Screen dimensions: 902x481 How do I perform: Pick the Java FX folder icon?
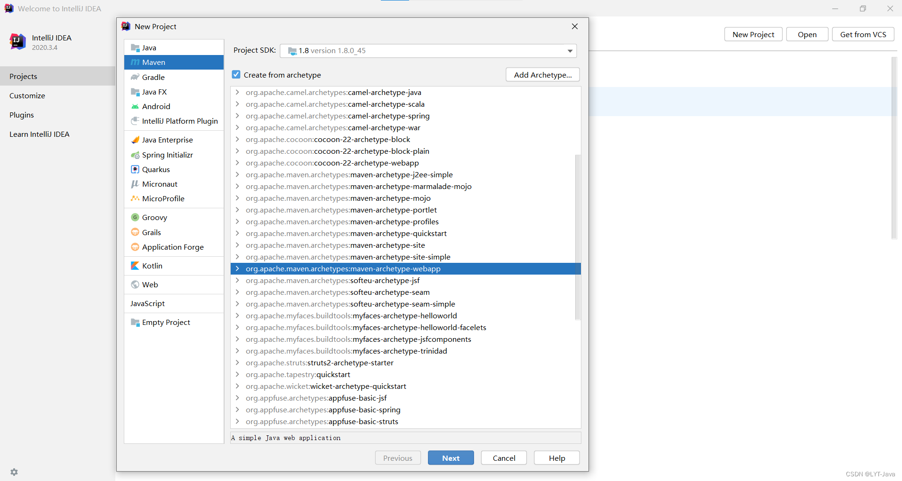(135, 92)
